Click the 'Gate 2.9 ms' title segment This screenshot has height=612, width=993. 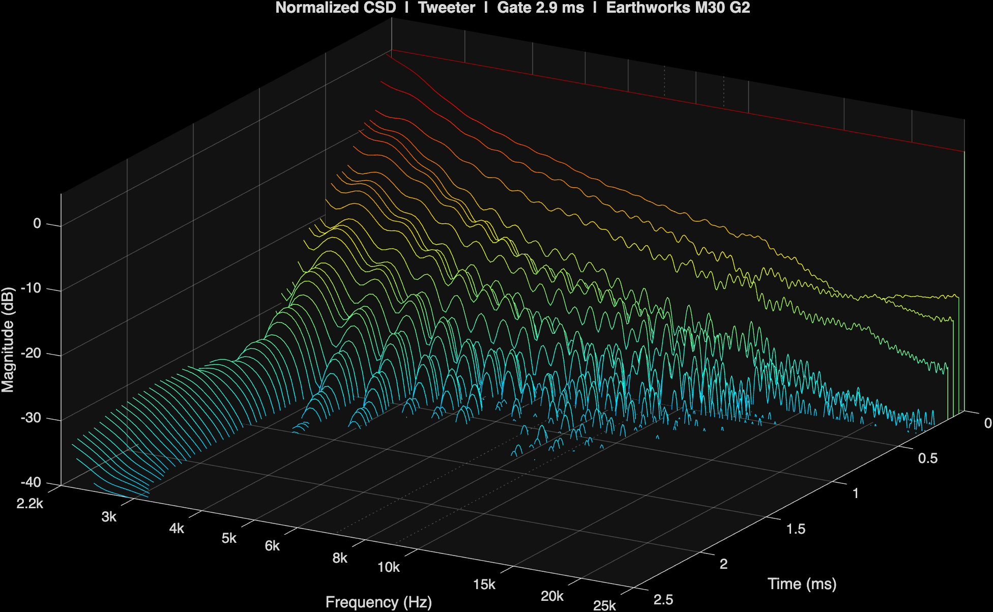[540, 8]
